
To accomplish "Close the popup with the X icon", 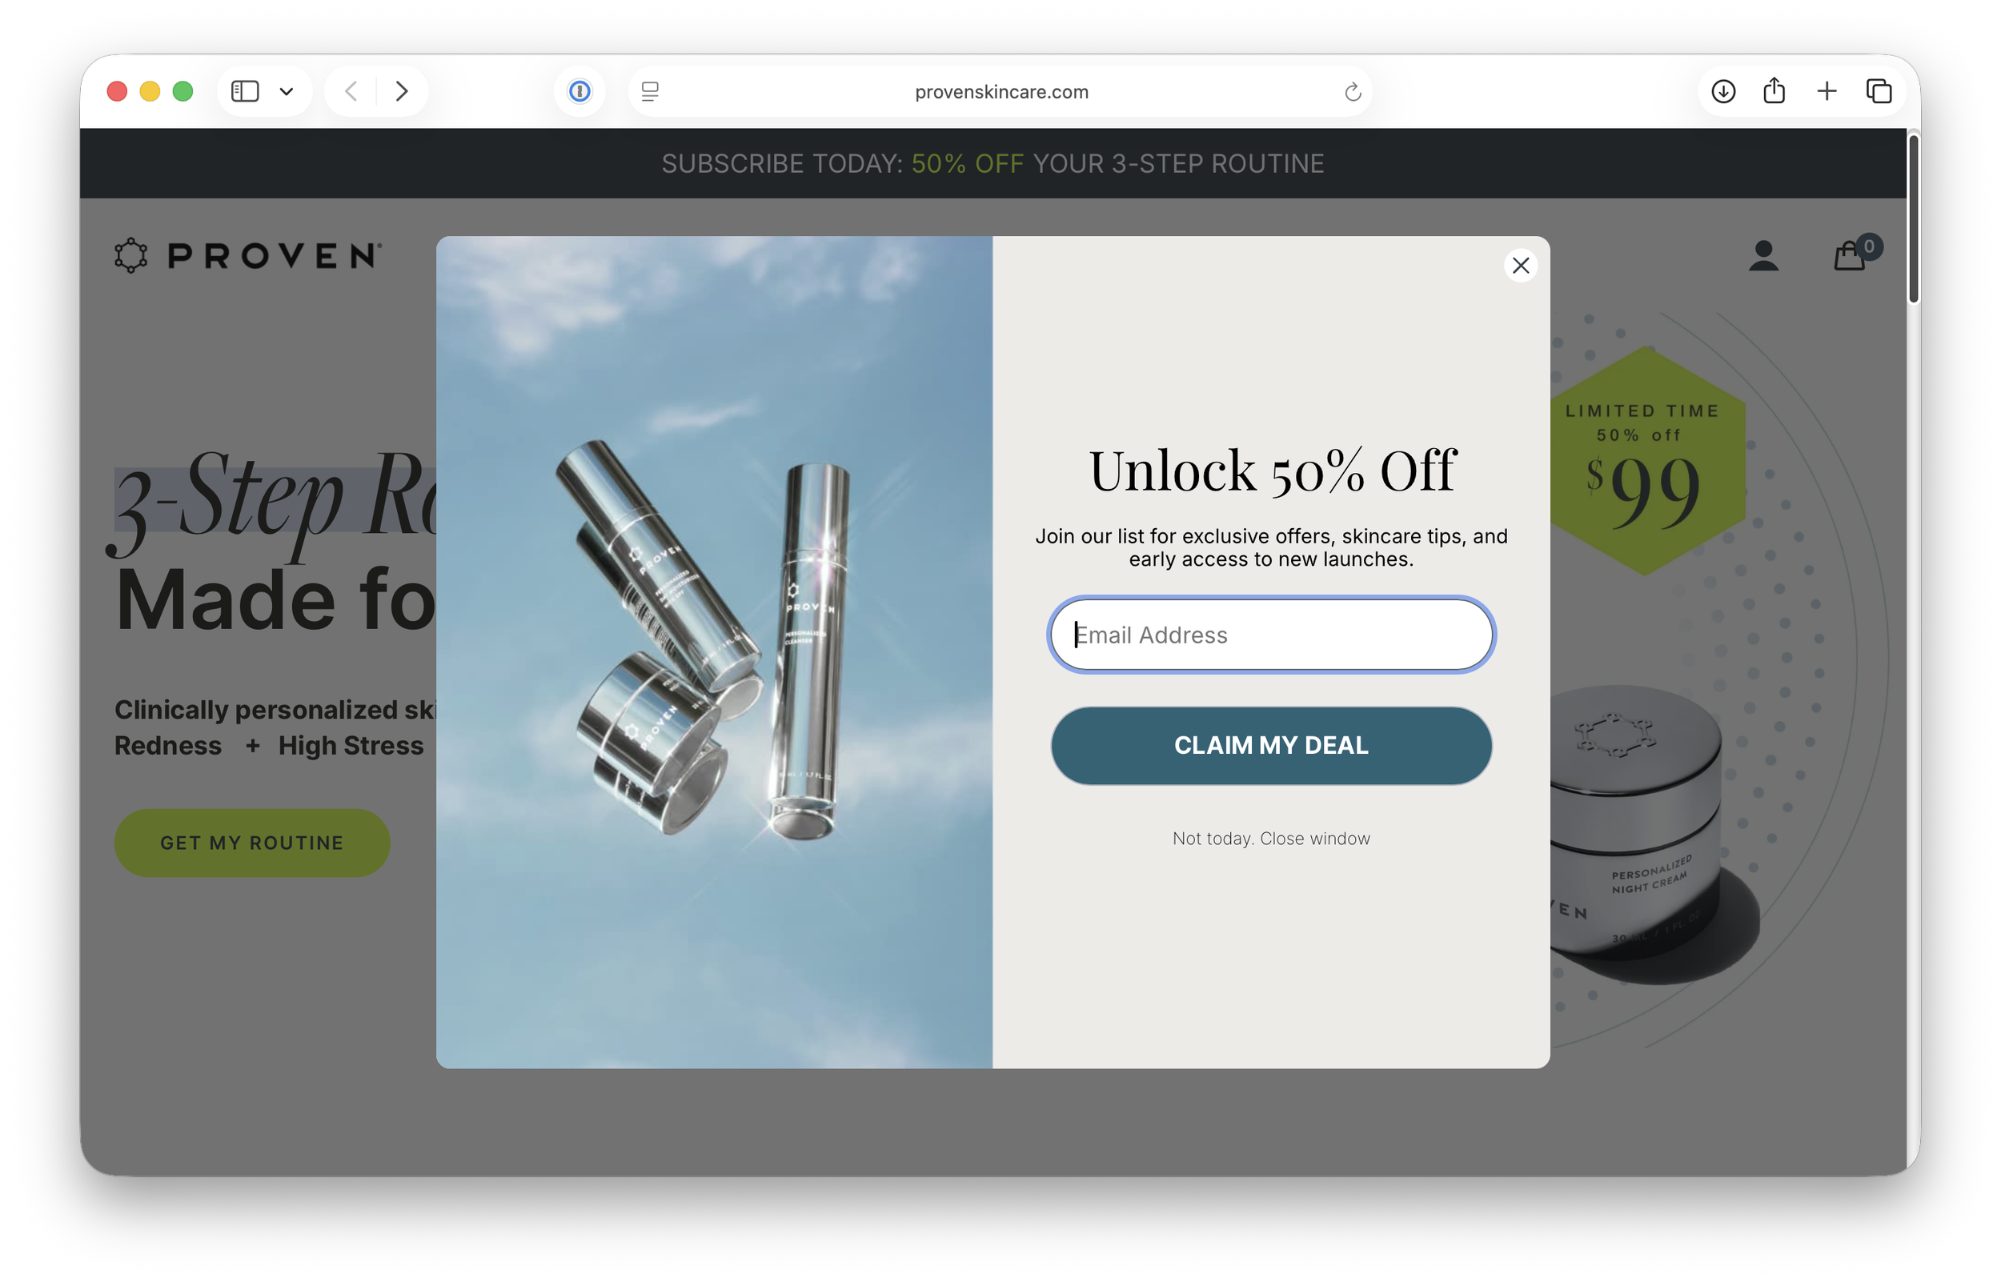I will tap(1520, 266).
